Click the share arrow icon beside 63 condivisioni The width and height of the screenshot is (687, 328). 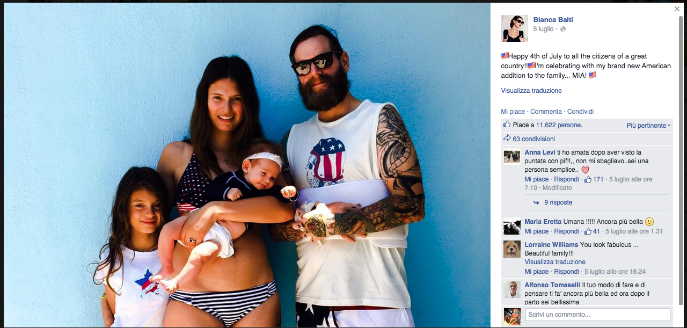pos(507,139)
